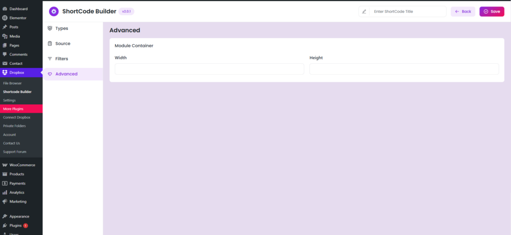Image resolution: width=511 pixels, height=235 pixels.
Task: Click the Media icon in sidebar
Action: coord(5,36)
